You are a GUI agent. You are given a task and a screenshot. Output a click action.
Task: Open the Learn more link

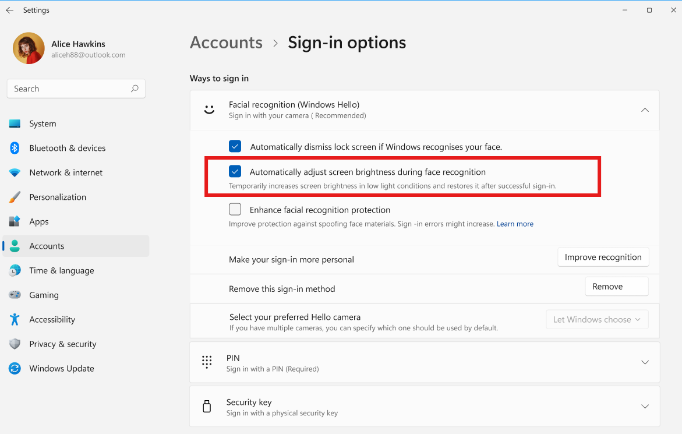point(515,224)
